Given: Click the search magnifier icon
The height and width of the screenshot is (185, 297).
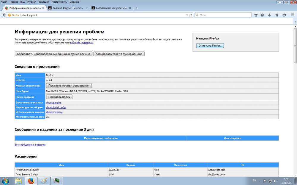Looking at the screenshot, I should pos(197,15).
